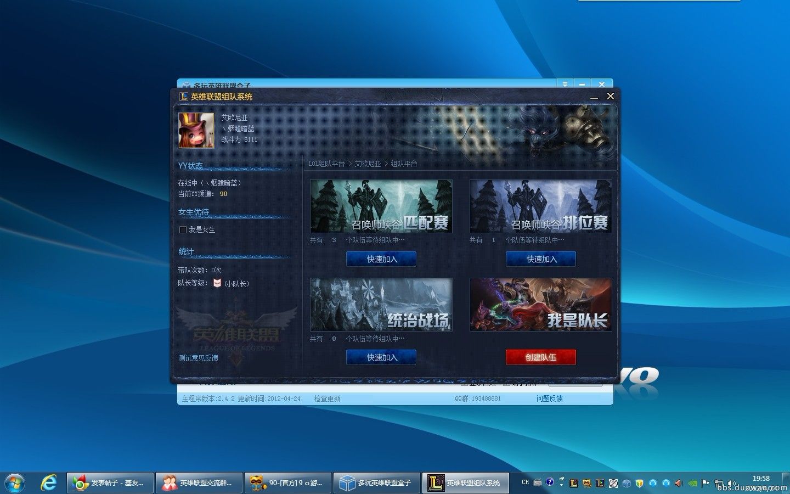Screen dimensions: 790x494
Task: Click the 19:58 taskbar clock
Action: click(x=761, y=479)
